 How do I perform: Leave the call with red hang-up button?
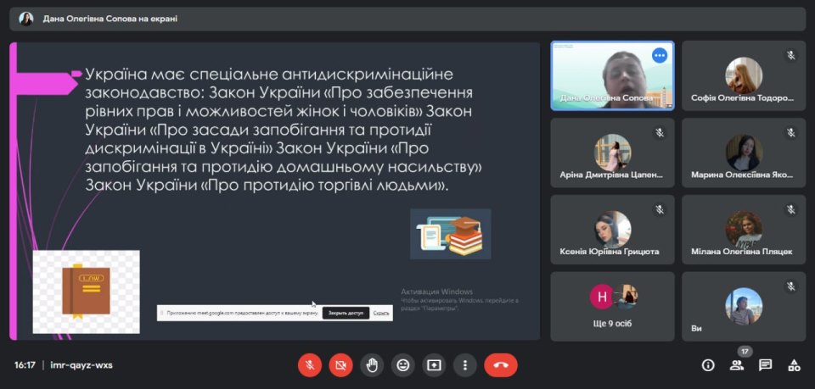tap(501, 365)
